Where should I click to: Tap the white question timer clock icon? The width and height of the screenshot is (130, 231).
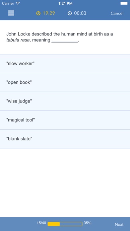point(70,13)
